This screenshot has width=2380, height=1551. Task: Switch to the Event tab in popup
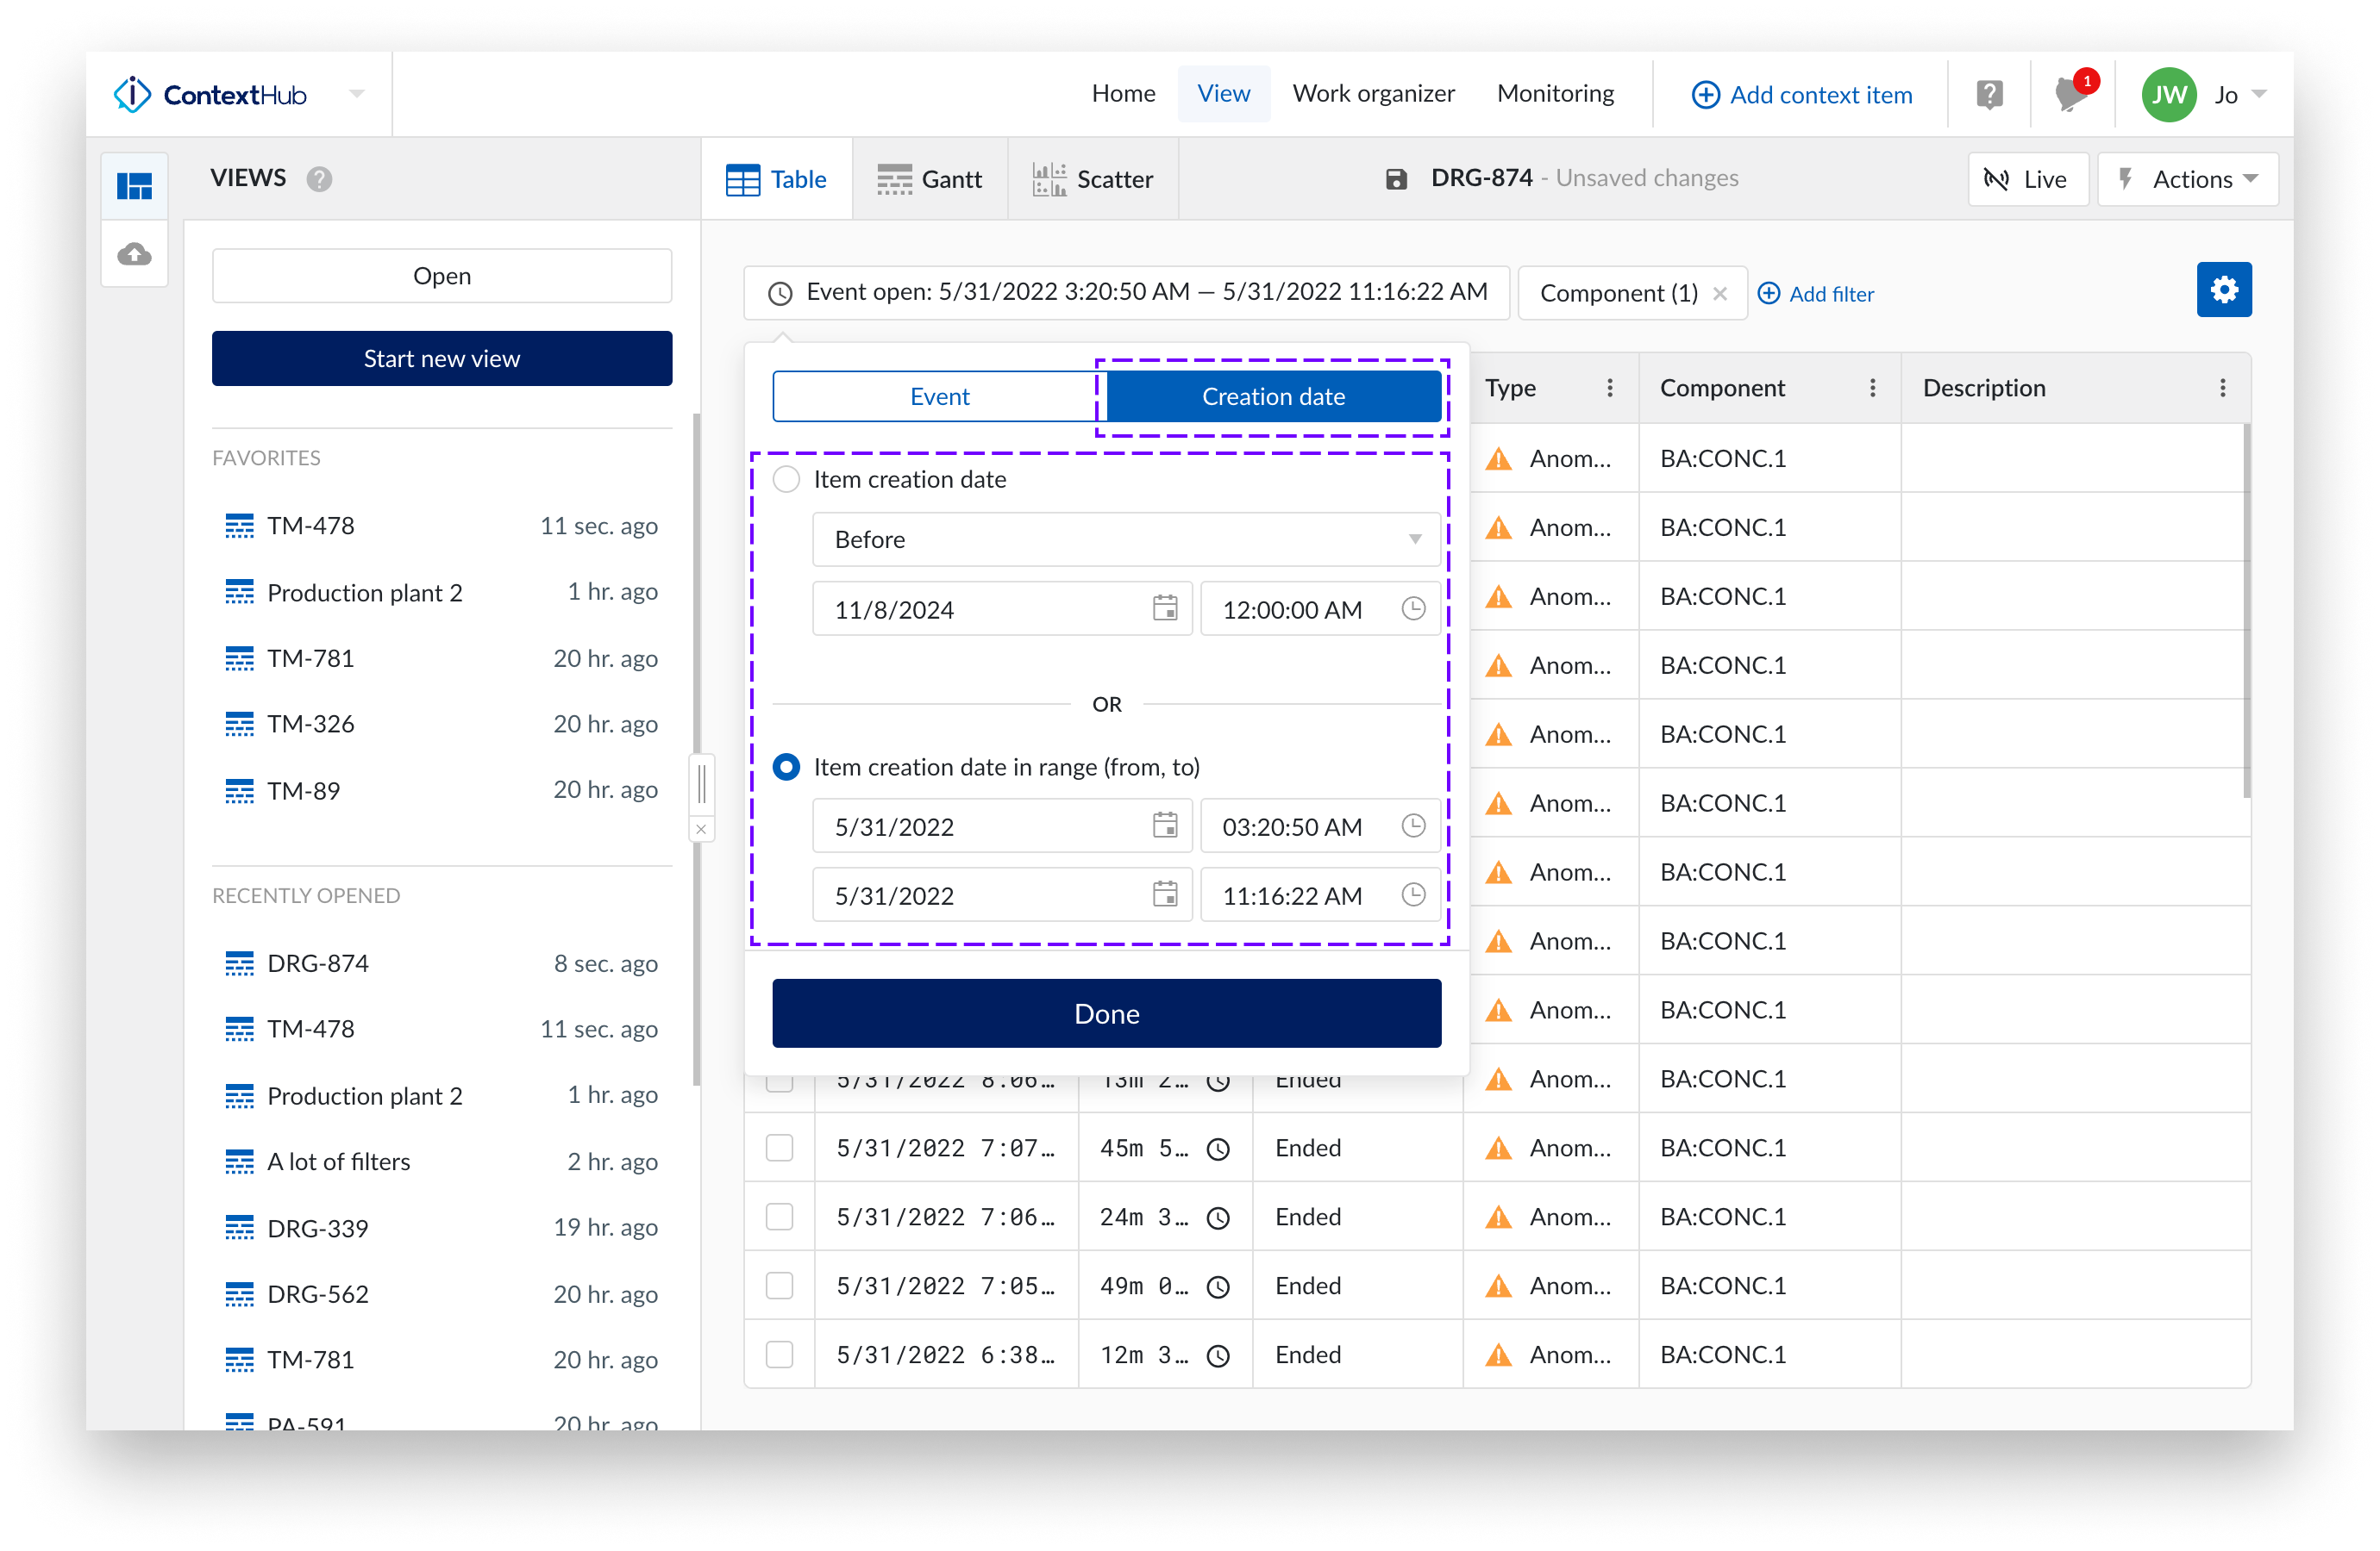tap(938, 396)
